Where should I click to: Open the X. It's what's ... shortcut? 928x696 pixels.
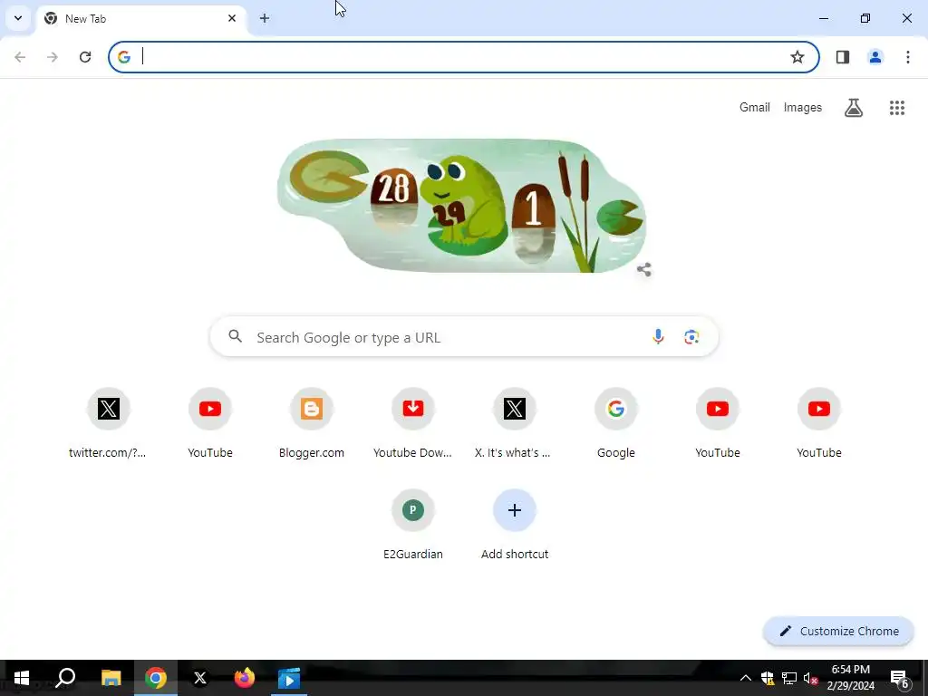pos(515,424)
